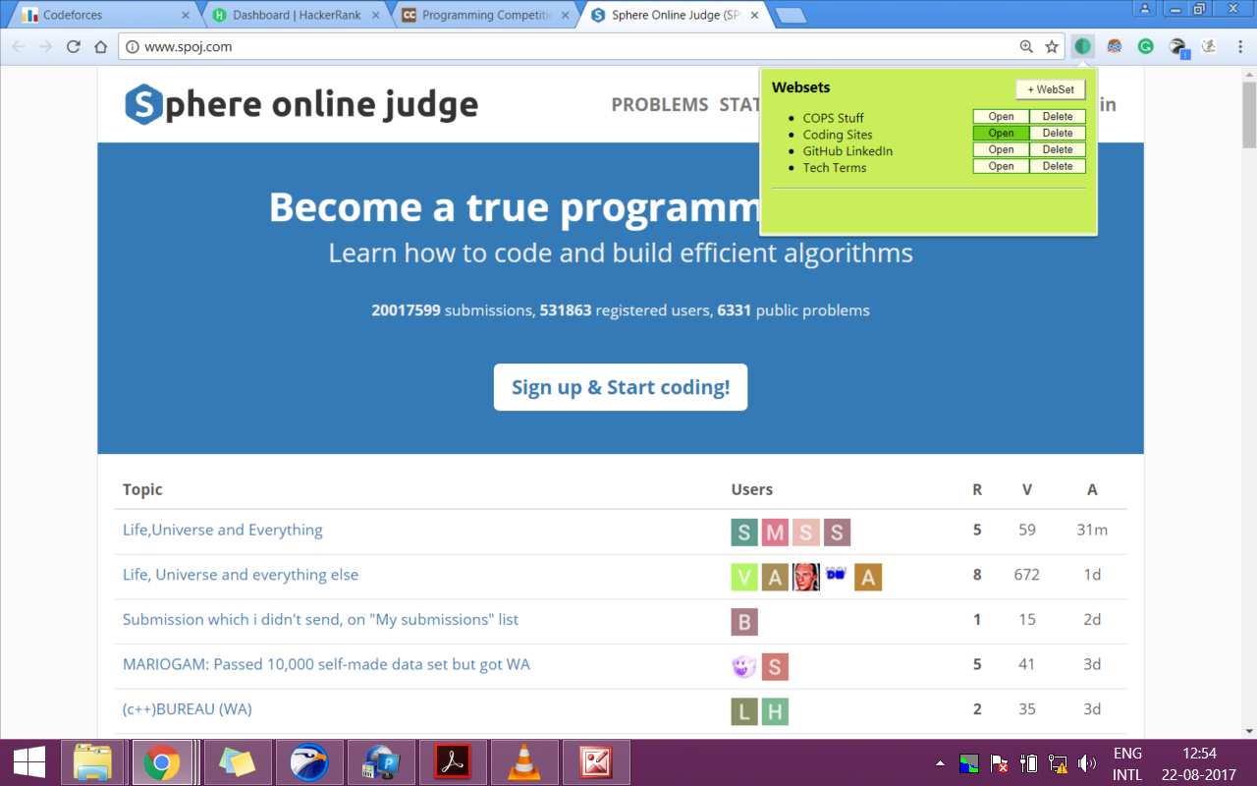Click the Sphere online judge logo
This screenshot has height=786, width=1257.
pos(301,104)
